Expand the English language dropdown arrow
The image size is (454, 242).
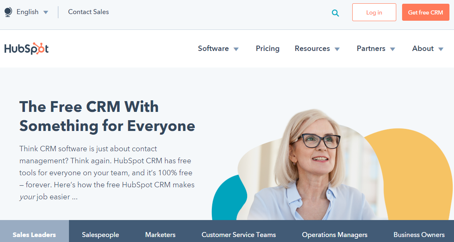(x=46, y=12)
